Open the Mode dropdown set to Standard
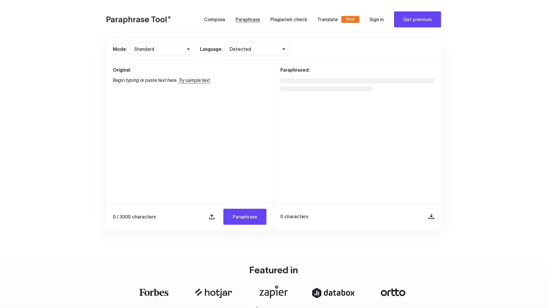This screenshot has height=308, width=547. click(162, 49)
